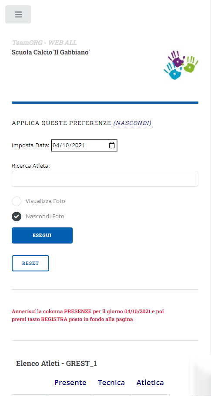
Task: Open the calendar picker in date field
Action: click(111, 146)
